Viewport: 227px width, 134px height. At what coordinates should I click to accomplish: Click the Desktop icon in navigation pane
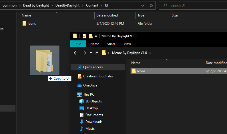[x=82, y=108]
